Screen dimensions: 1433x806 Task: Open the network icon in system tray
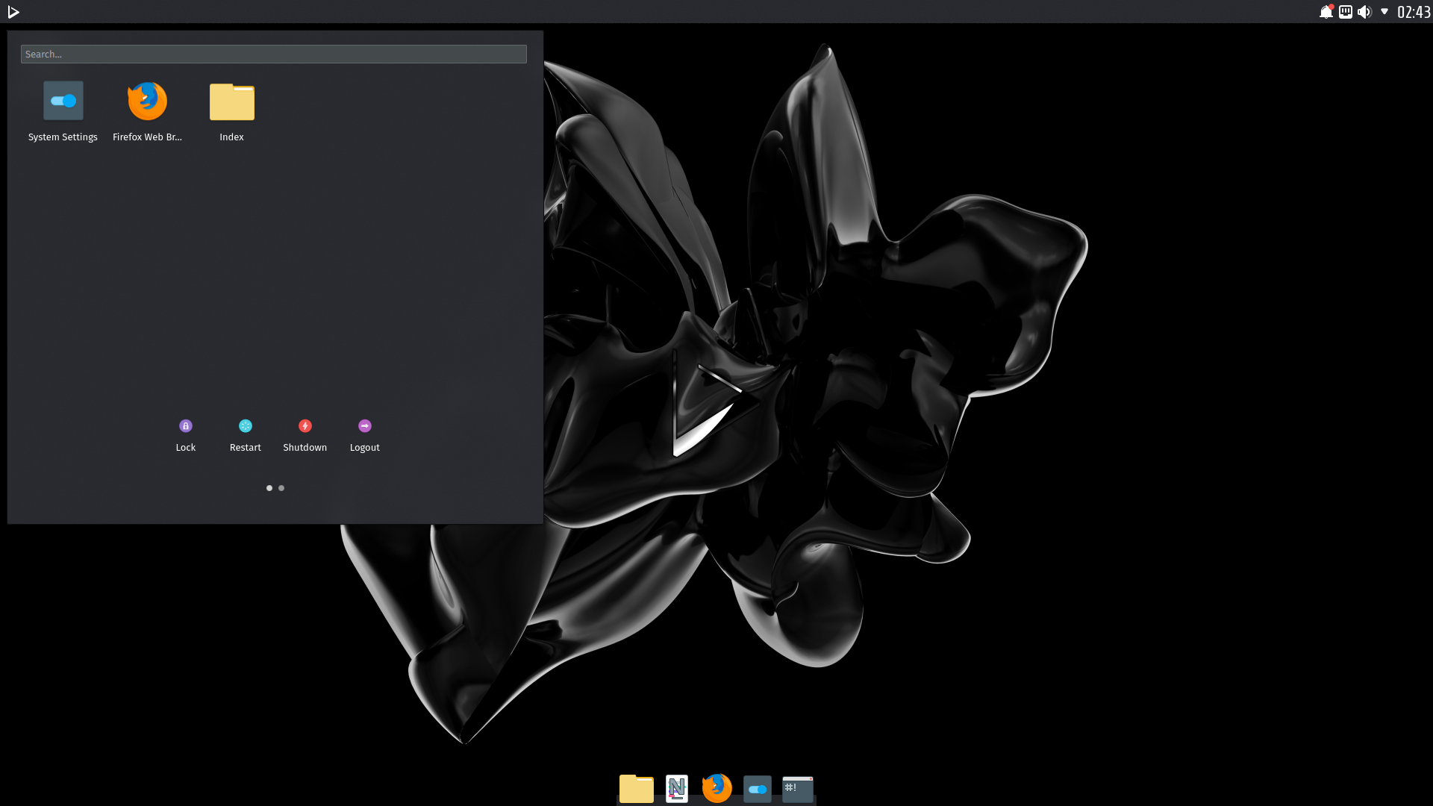pyautogui.click(x=1346, y=12)
